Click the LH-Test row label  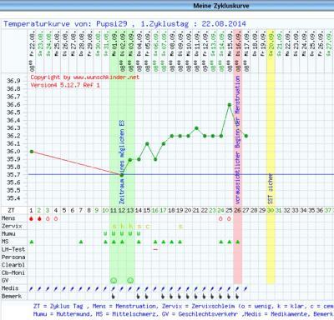(x=13, y=249)
